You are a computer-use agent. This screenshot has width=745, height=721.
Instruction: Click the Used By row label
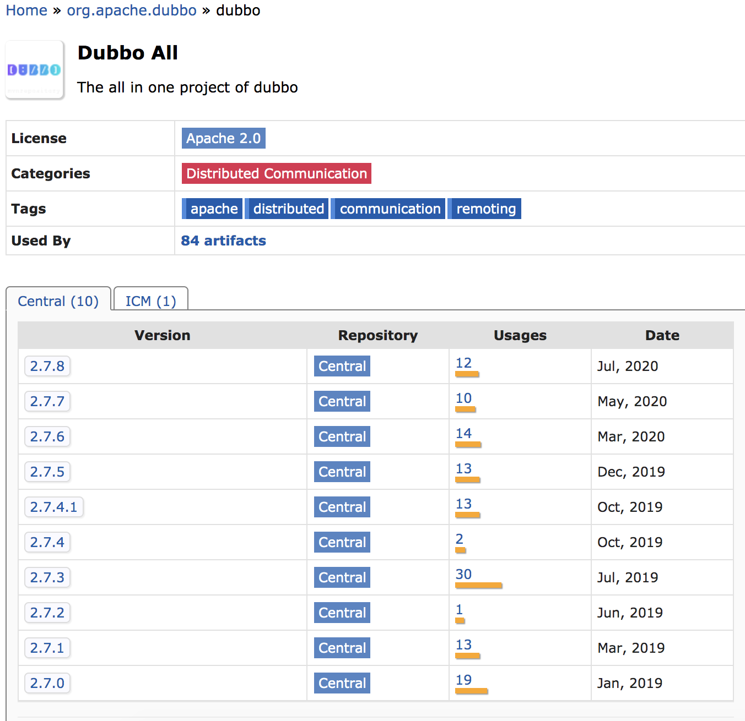pyautogui.click(x=41, y=241)
